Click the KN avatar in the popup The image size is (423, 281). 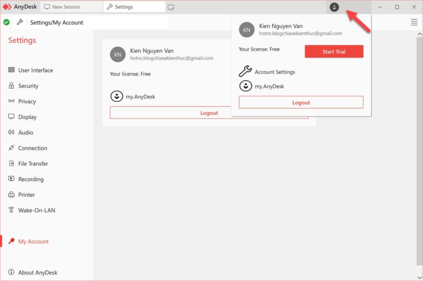(247, 30)
